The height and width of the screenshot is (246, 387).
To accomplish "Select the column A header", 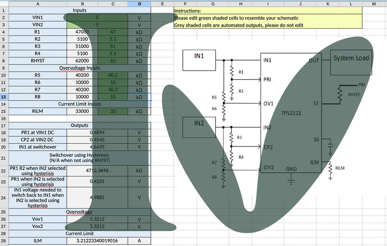I will [37, 4].
